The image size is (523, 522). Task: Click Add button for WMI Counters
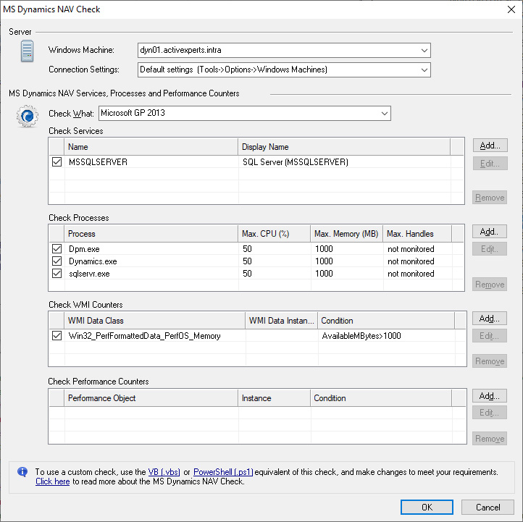(x=489, y=319)
